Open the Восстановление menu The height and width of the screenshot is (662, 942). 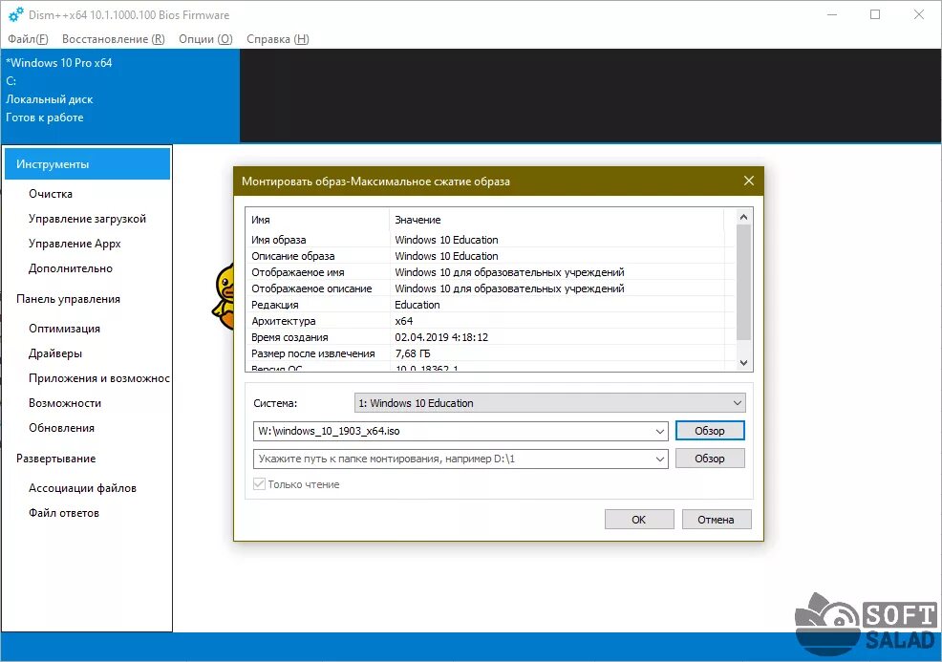113,39
